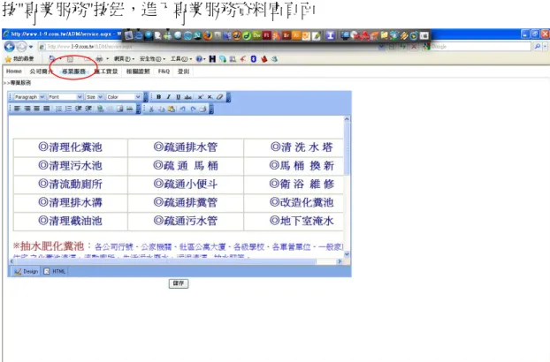The height and width of the screenshot is (362, 550).
Task: Click the ※抽水肥化糞池 red heading text
Action: click(x=49, y=246)
